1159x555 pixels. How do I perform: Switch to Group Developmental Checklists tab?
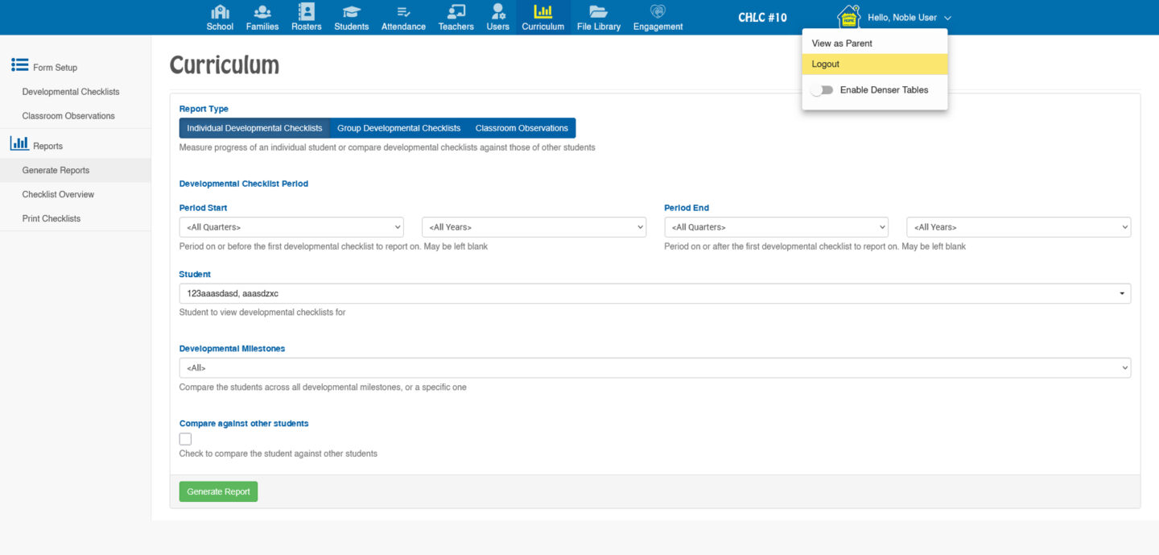point(398,128)
